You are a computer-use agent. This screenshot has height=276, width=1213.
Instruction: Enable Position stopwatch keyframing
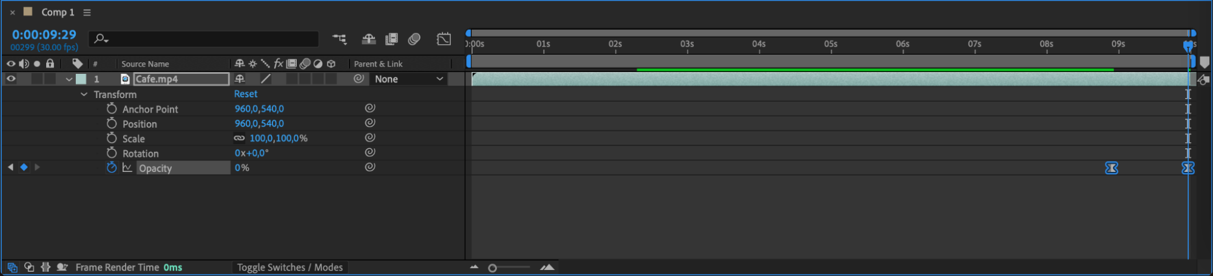[x=112, y=123]
